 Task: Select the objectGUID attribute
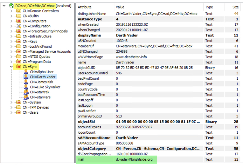point(87,68)
